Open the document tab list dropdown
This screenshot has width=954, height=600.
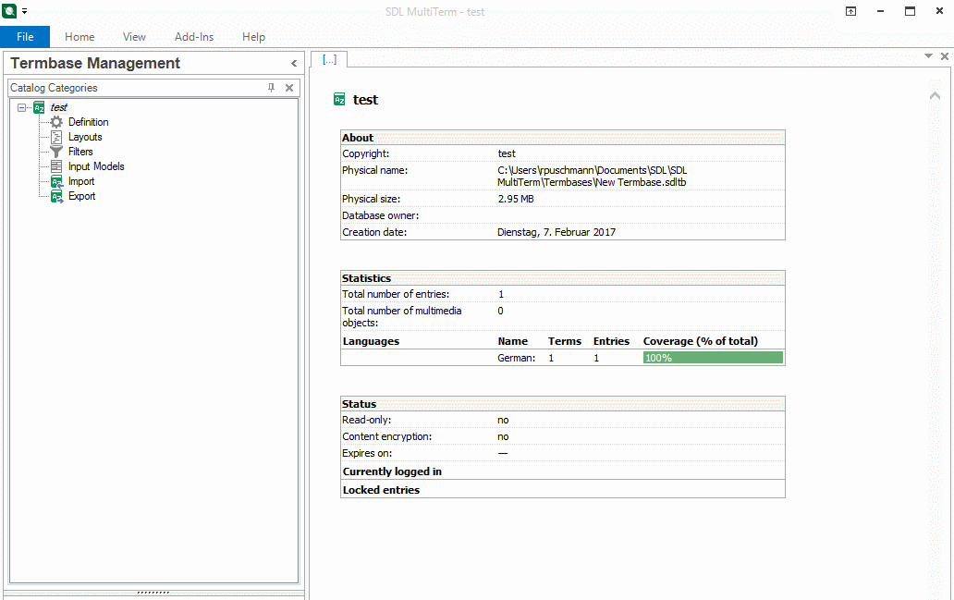(x=929, y=56)
